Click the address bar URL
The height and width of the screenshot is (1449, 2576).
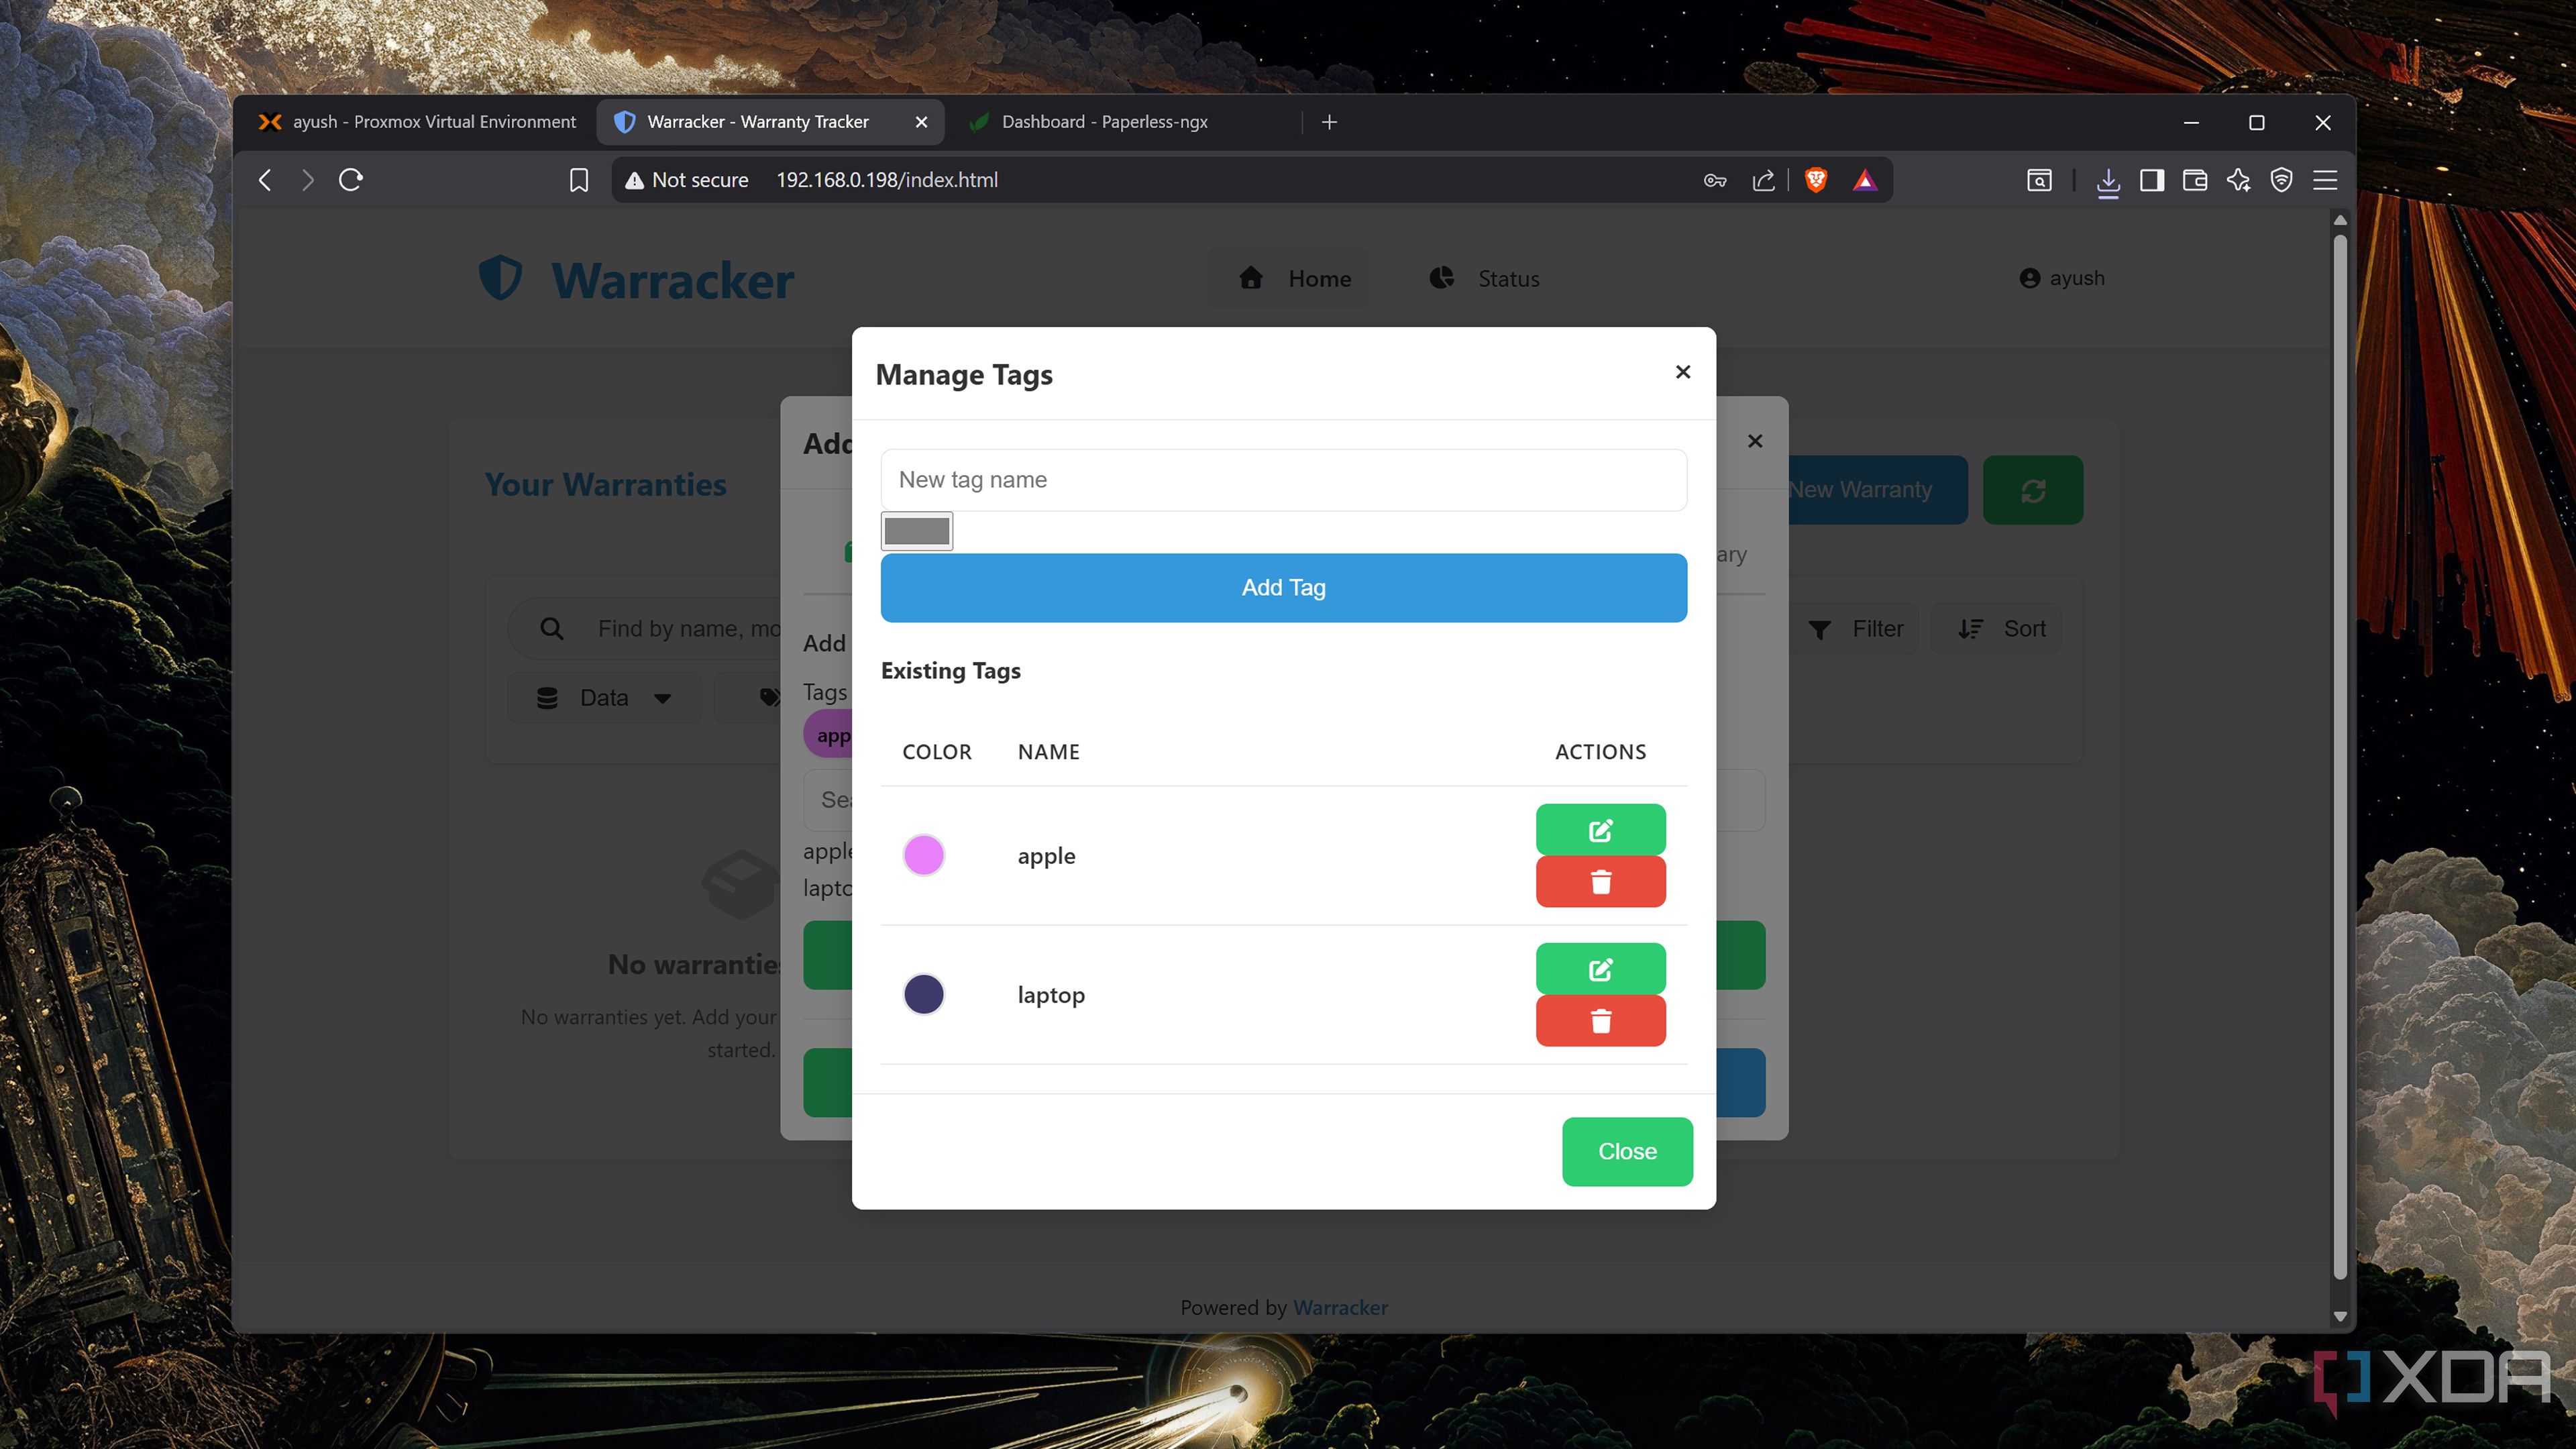point(887,180)
